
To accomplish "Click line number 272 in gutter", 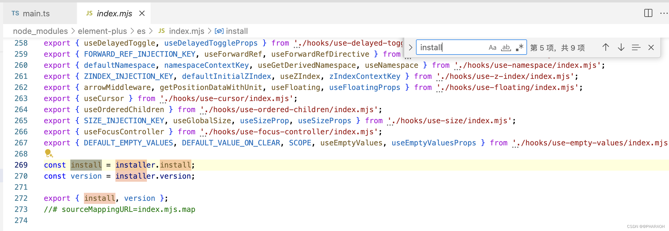I will coord(21,198).
